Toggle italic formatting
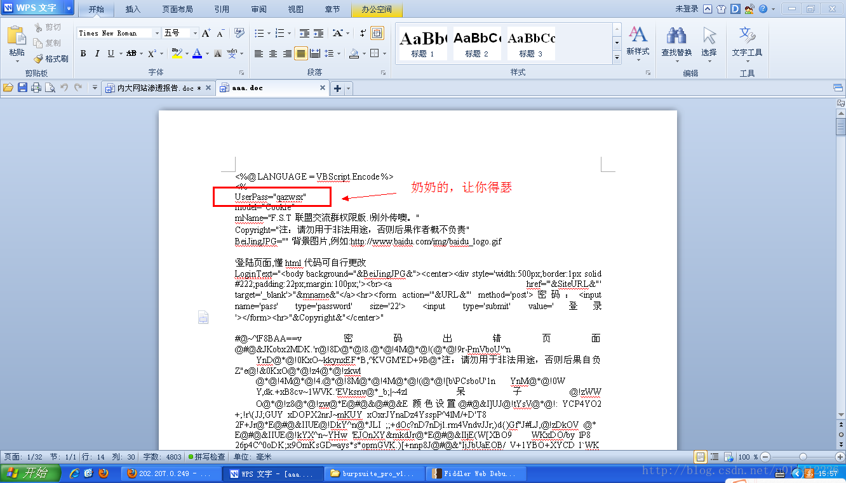Image resolution: width=846 pixels, height=483 pixels. tap(97, 53)
